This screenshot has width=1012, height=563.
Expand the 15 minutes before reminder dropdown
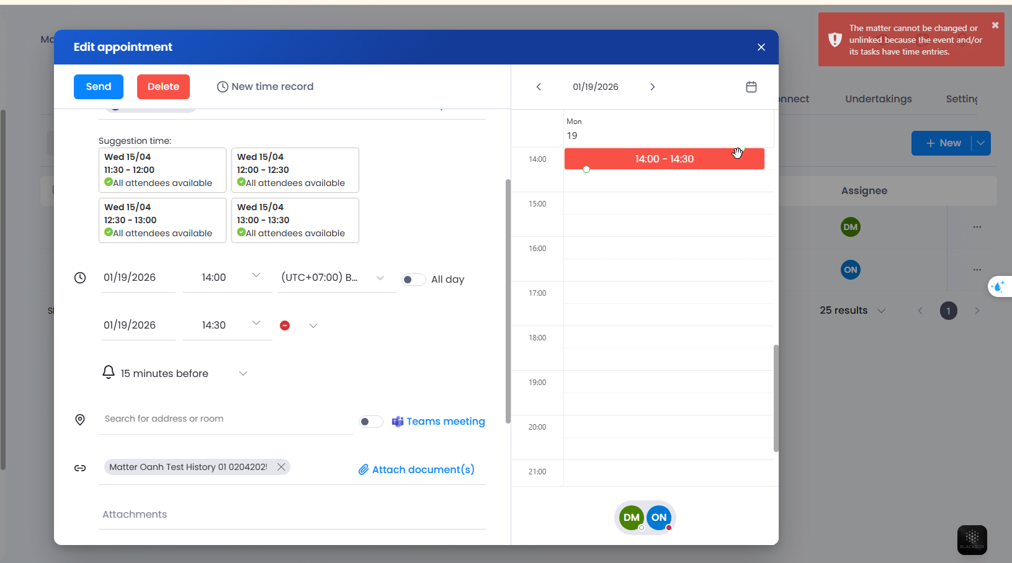(x=243, y=373)
